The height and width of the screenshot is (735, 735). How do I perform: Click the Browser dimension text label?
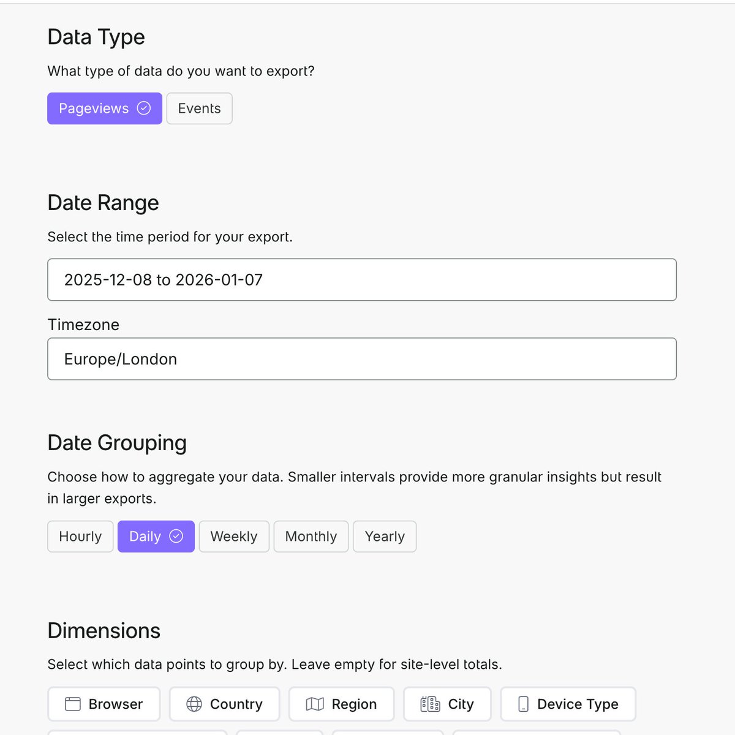pyautogui.click(x=116, y=704)
